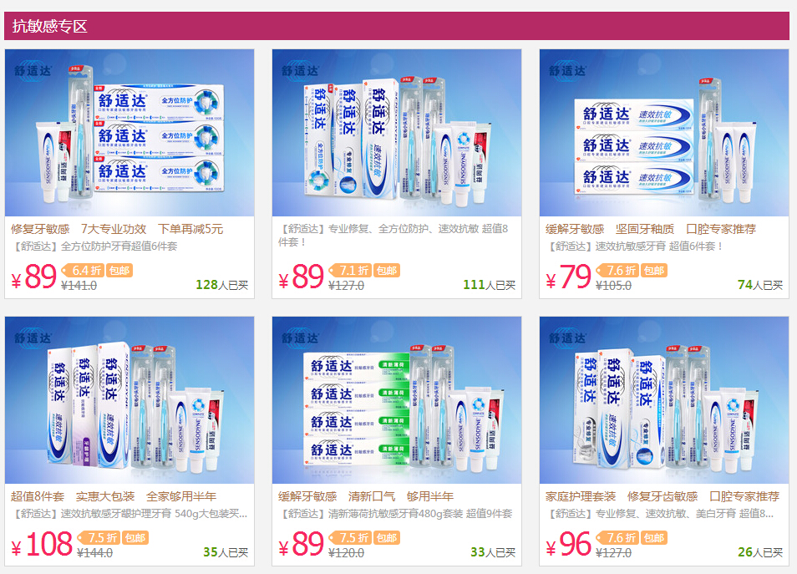
Task: Click the 7.6折 badge on the ¥96 item
Action: tap(617, 538)
